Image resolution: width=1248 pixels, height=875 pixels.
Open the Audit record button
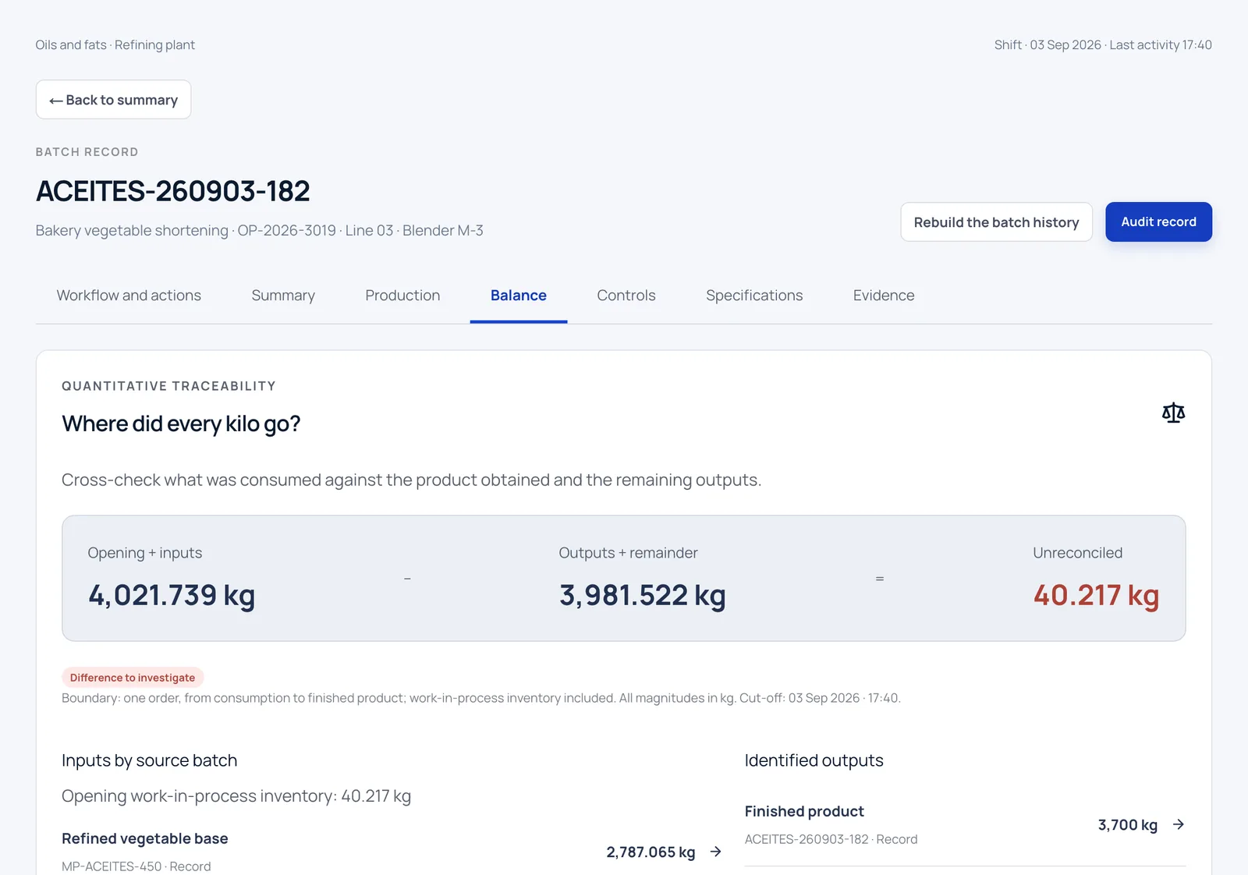[1158, 222]
